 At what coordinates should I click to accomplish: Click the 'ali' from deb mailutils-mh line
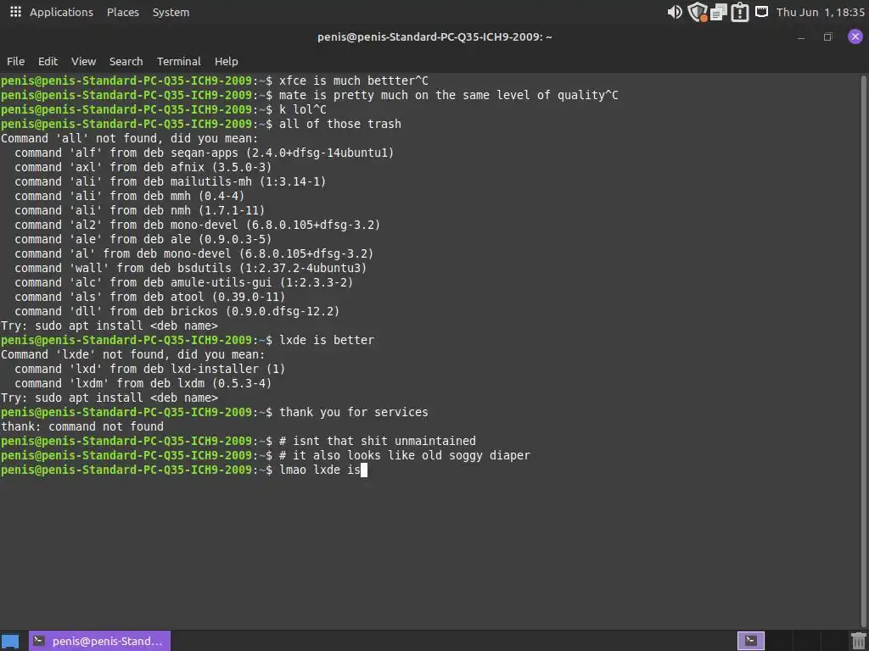pos(170,181)
